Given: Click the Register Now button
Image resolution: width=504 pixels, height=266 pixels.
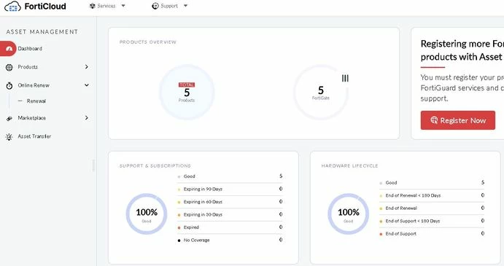Looking at the screenshot, I should tap(458, 120).
